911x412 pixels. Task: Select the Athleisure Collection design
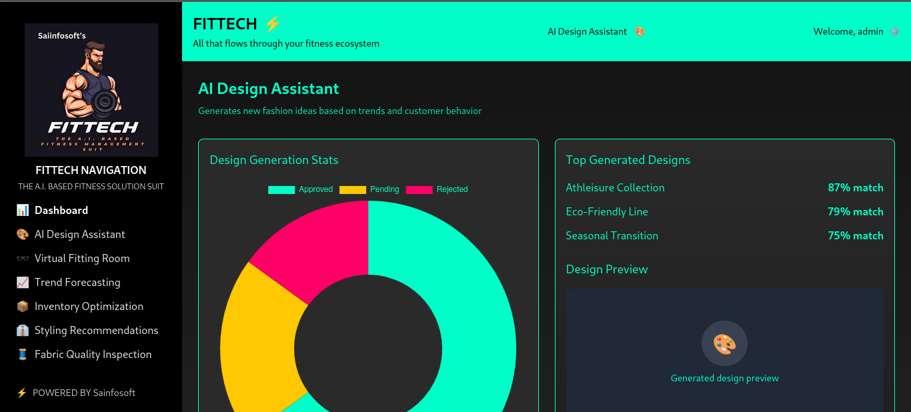(615, 188)
